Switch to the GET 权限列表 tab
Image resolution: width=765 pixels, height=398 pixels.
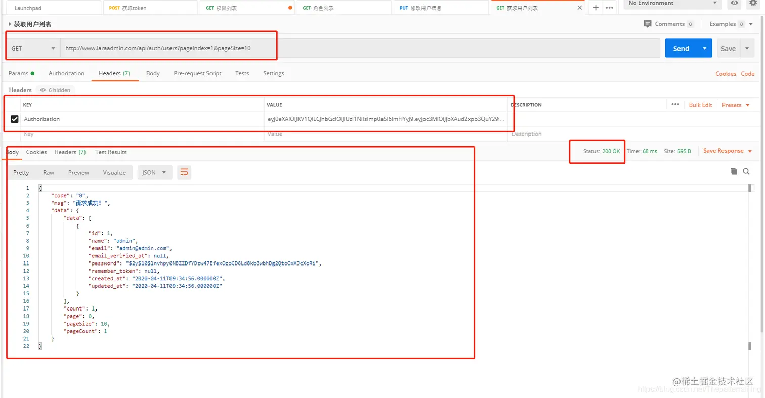click(247, 8)
